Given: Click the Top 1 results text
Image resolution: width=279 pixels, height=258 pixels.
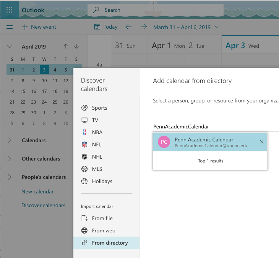Looking at the screenshot, I should point(211,161).
